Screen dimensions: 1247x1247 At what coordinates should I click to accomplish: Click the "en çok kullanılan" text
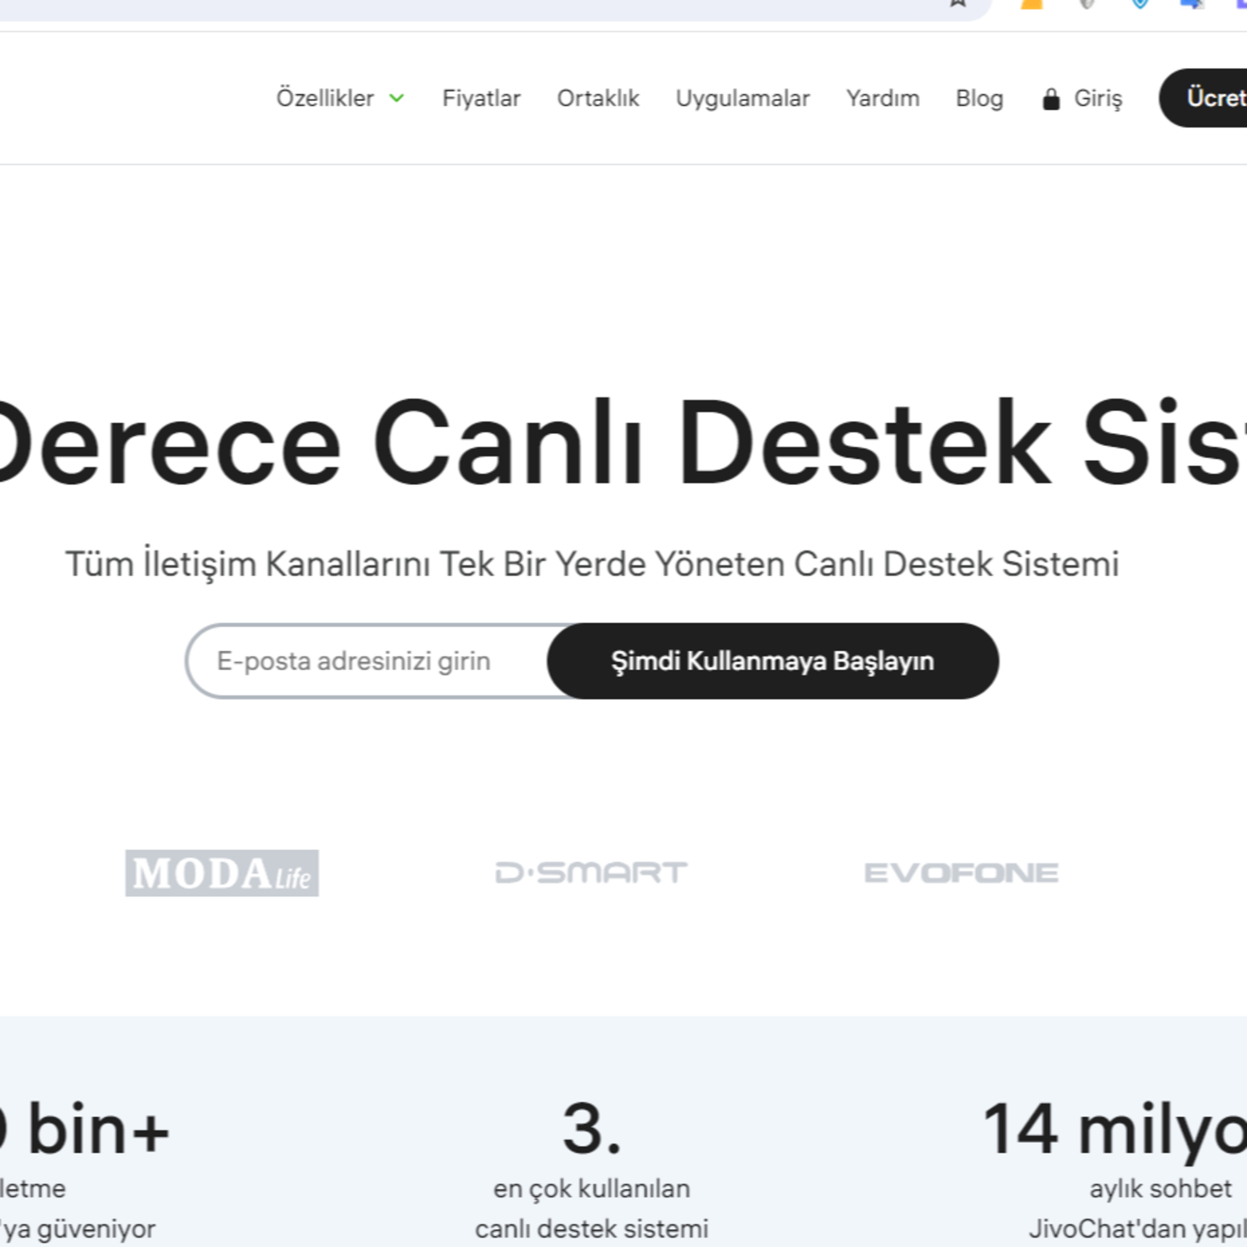(592, 1188)
